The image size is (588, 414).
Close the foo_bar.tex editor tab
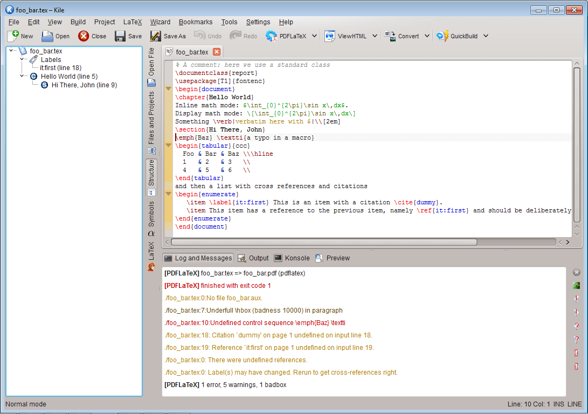[217, 52]
